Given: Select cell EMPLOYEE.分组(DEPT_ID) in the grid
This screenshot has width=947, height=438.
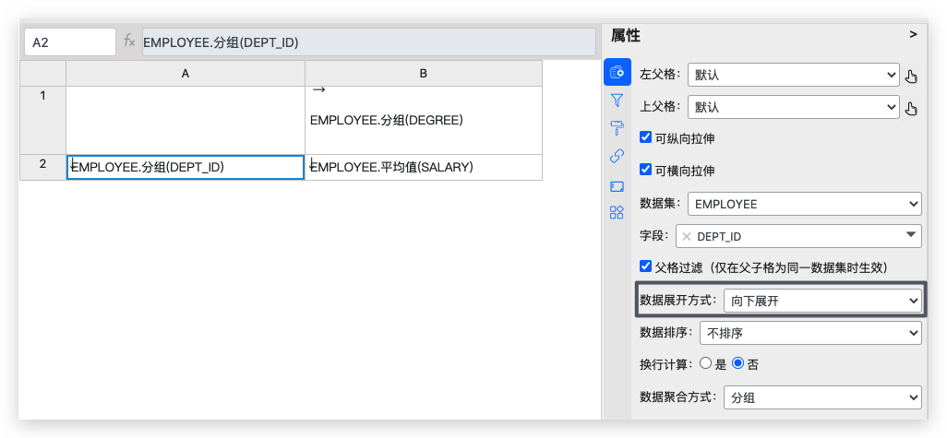Looking at the screenshot, I should coord(186,167).
